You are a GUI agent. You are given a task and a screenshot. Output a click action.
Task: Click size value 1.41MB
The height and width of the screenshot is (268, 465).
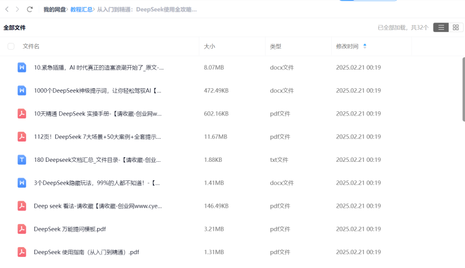point(214,183)
